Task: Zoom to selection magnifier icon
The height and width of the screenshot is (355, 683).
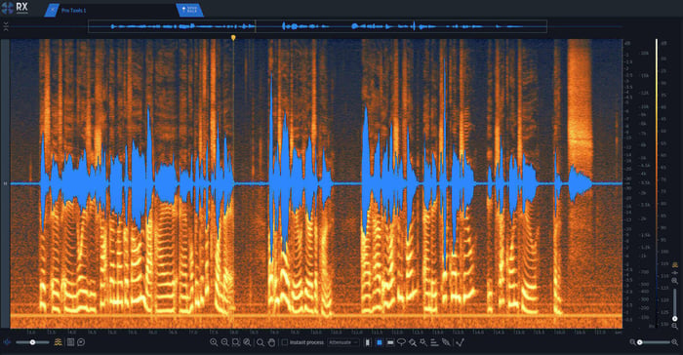Action: click(x=236, y=342)
